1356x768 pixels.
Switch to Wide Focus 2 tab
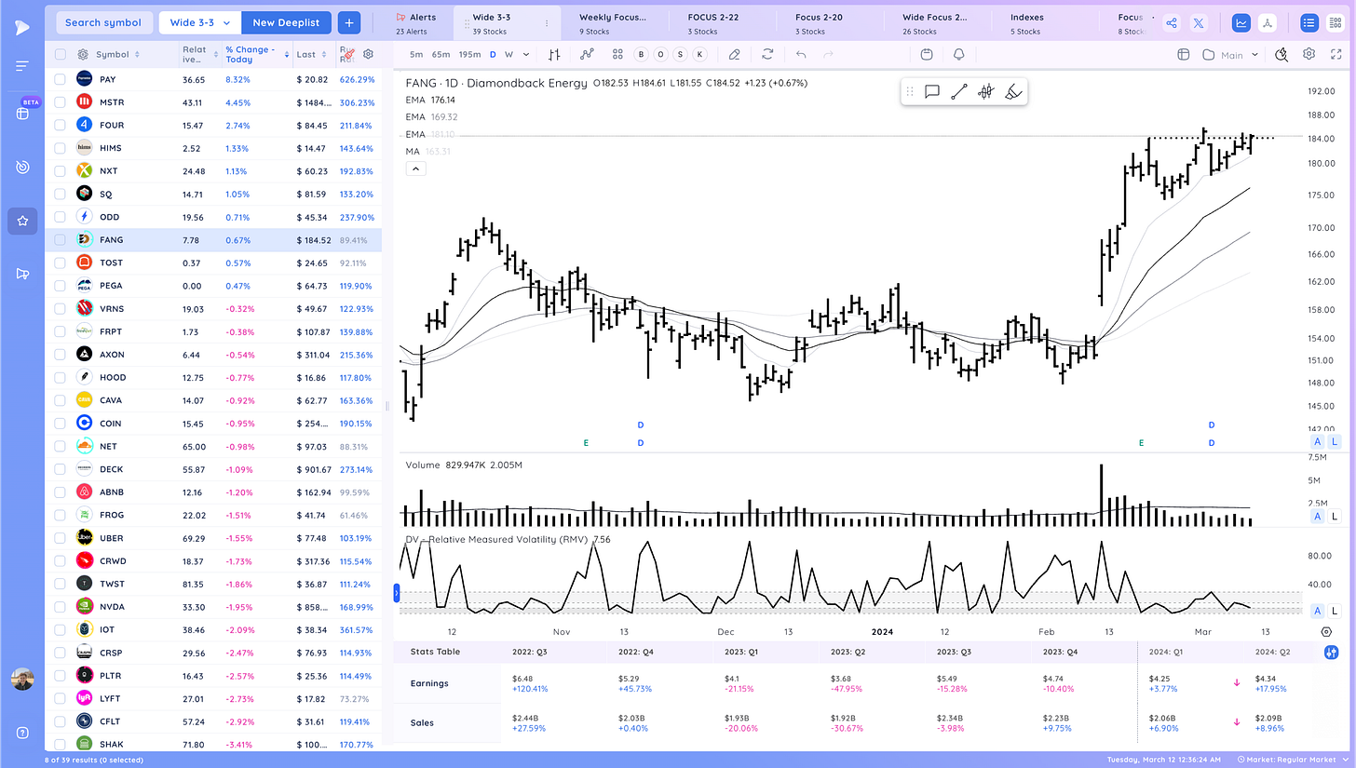pyautogui.click(x=935, y=23)
